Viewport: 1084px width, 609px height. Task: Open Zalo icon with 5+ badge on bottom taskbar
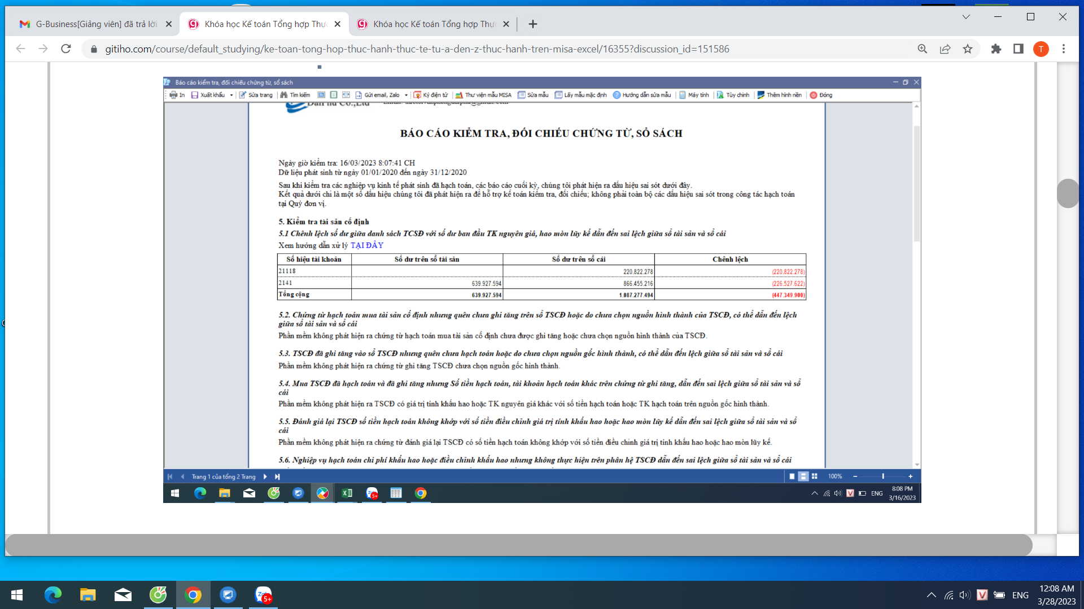(x=263, y=595)
